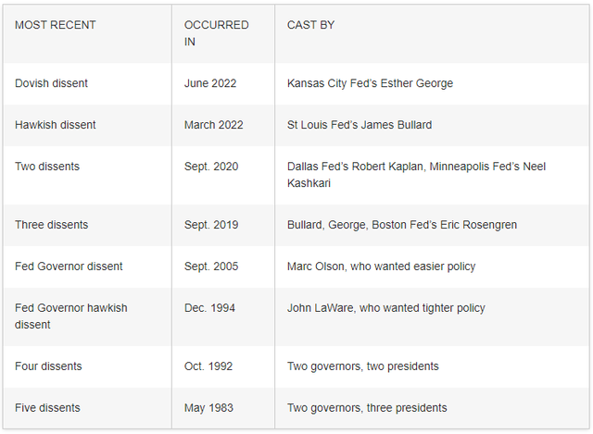Click the OCCURRED IN column header
Screen dimensions: 593x434
pos(216,33)
